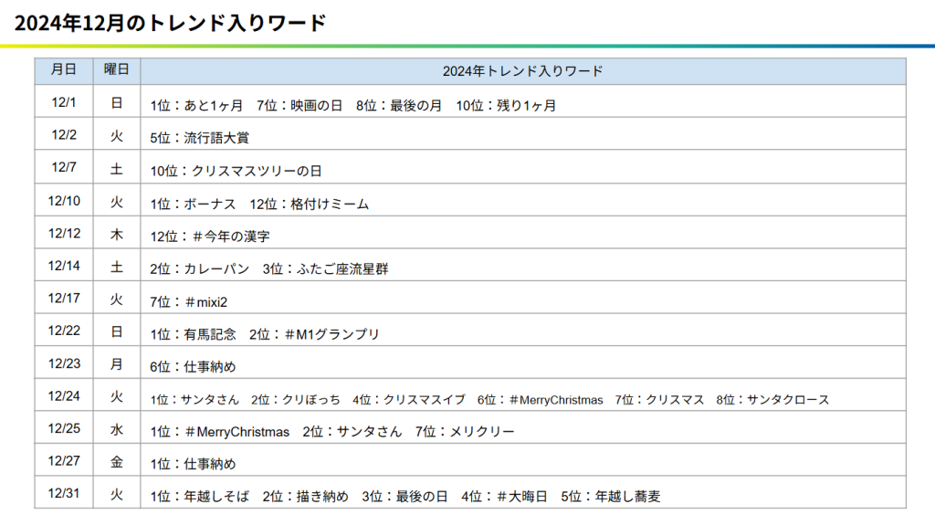Click the 12/31 date cell
This screenshot has width=935, height=515.
click(64, 493)
